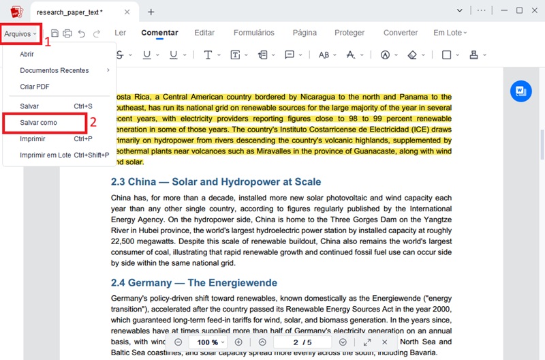Screen dimensions: 545x360
Task: Zoom out with the minus icon
Action: point(178,342)
